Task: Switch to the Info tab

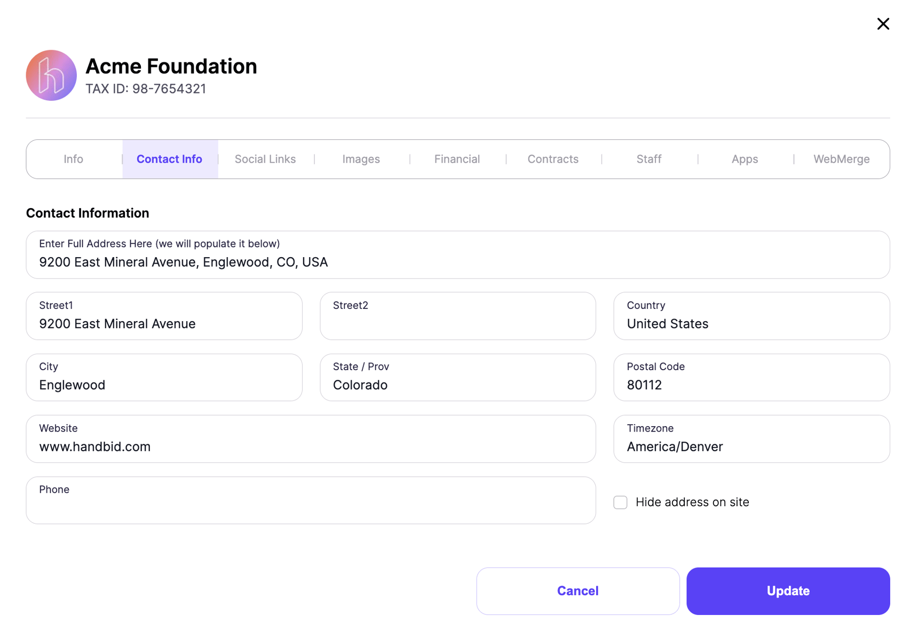Action: (74, 159)
